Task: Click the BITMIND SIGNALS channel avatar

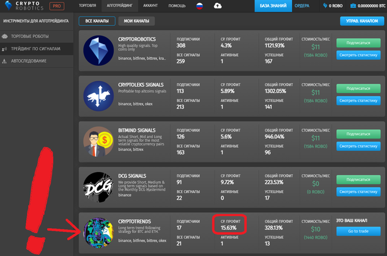Action: click(x=99, y=142)
